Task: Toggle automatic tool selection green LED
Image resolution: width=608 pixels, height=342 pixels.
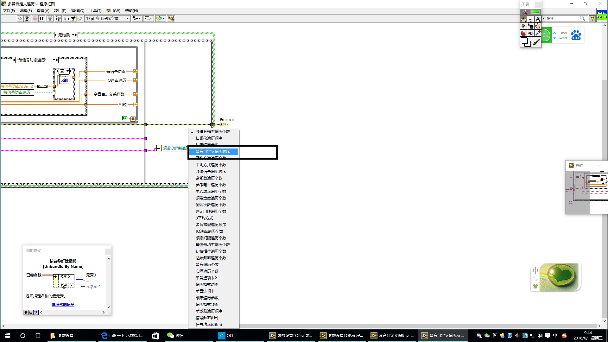Action: [535, 12]
